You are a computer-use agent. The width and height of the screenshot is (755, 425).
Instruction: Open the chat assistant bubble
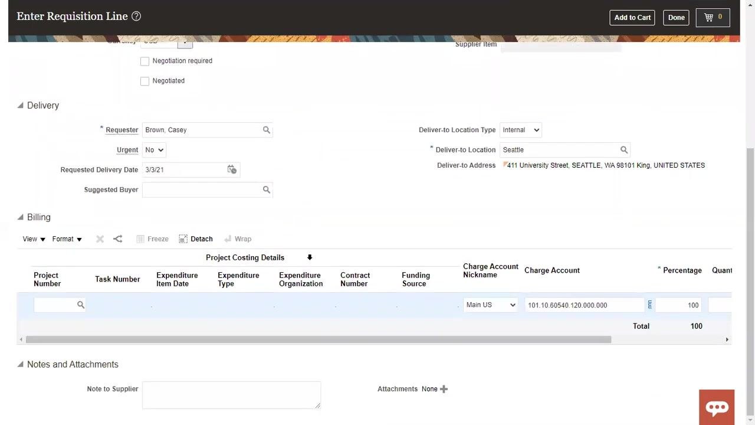pyautogui.click(x=717, y=407)
